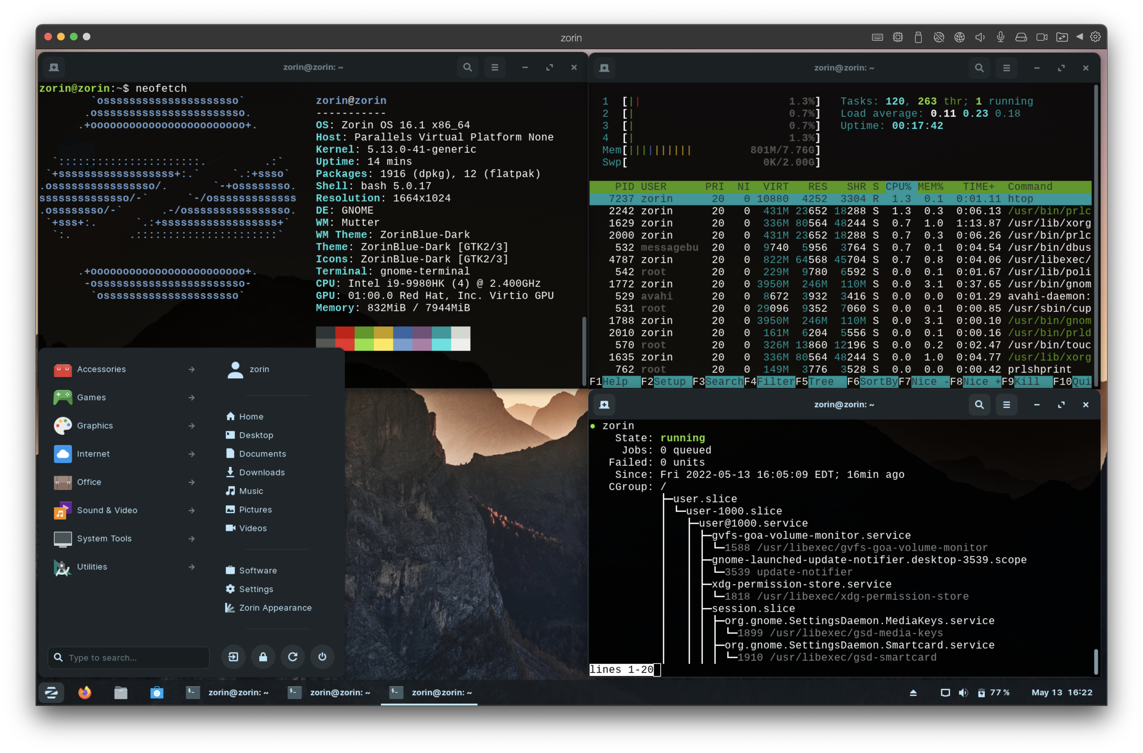Screen dimensions: 1143x753
Task: Open Software store from the taskbar
Action: [157, 692]
